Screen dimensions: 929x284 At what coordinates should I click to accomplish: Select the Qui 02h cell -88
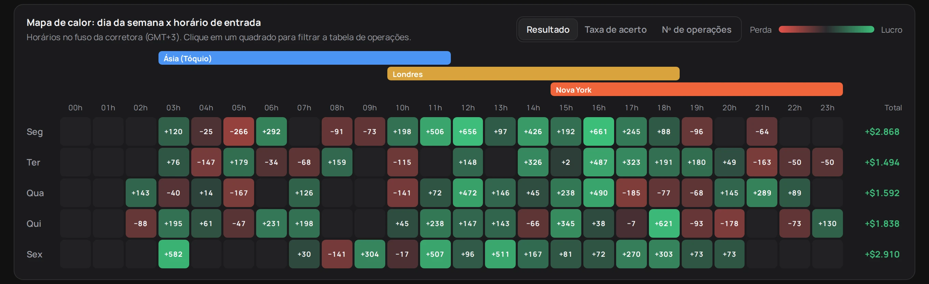(x=141, y=223)
